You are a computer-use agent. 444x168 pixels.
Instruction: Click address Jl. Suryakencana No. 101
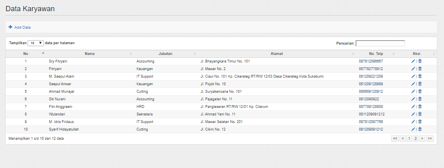pos(221,92)
